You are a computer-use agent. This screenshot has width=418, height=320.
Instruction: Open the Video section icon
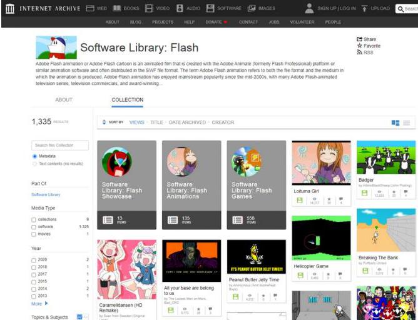coord(149,9)
